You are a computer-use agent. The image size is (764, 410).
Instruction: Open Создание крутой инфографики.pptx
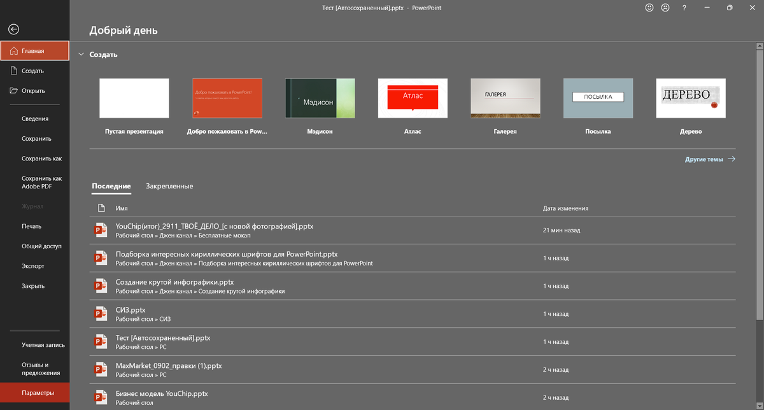pyautogui.click(x=174, y=282)
